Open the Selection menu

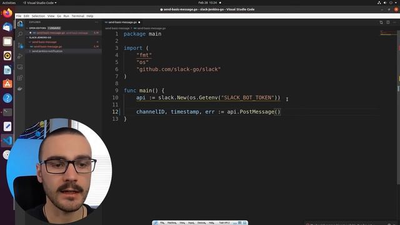(38, 16)
